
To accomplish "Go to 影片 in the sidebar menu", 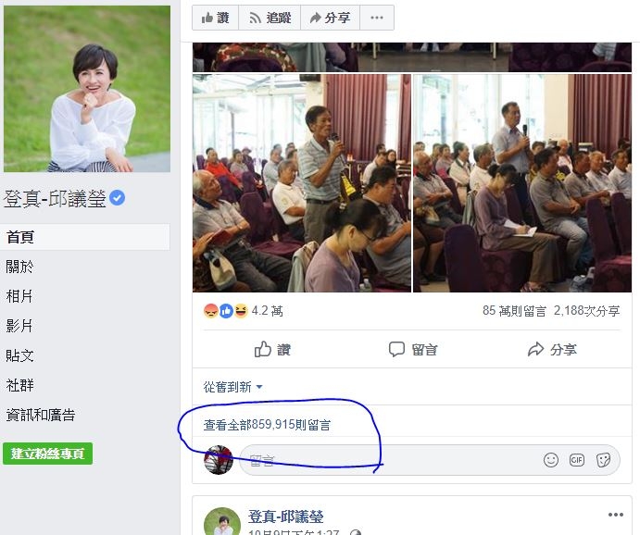I will [20, 326].
